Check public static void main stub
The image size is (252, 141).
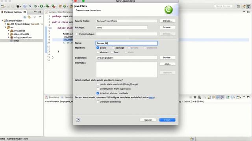(x=98, y=84)
